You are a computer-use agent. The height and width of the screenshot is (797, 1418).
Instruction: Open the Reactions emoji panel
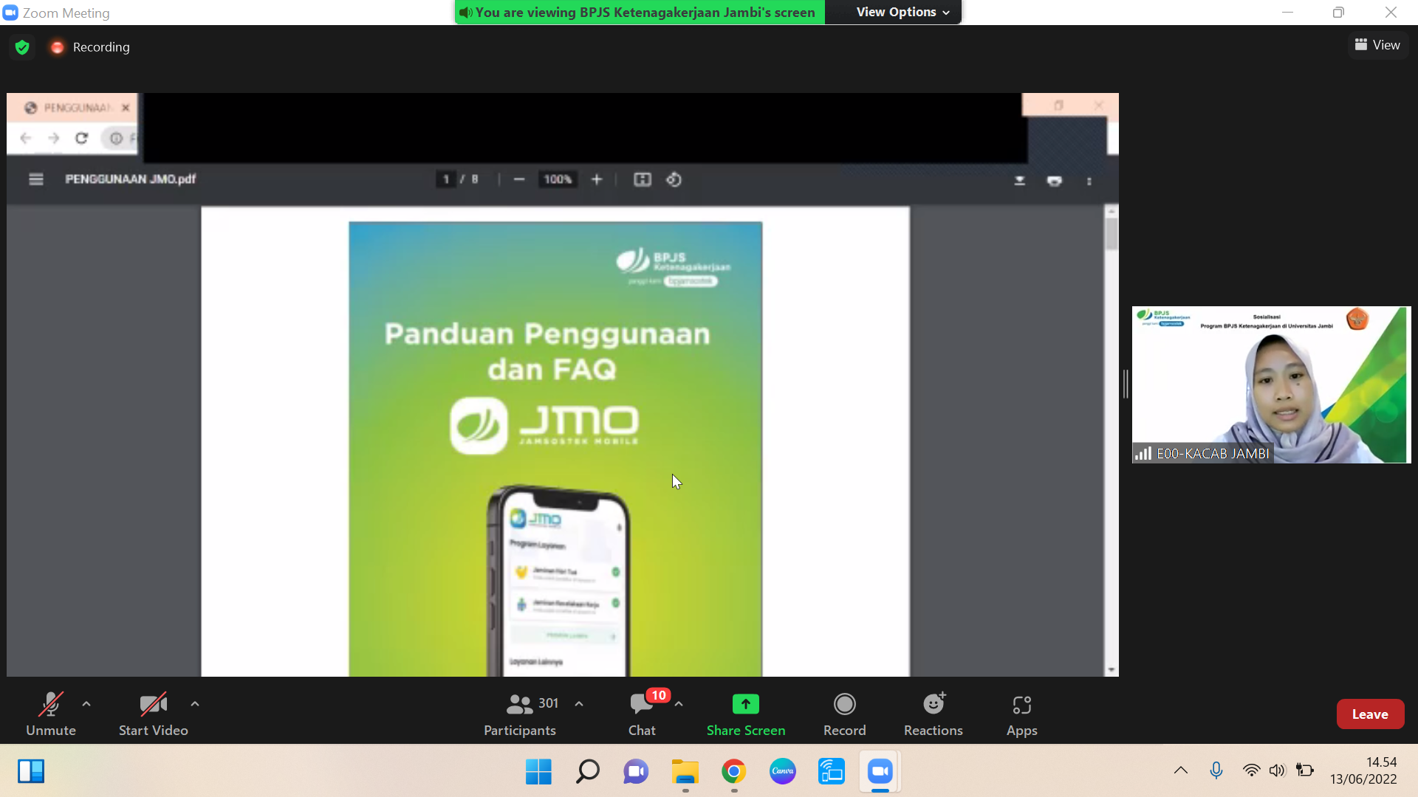pyautogui.click(x=933, y=714)
